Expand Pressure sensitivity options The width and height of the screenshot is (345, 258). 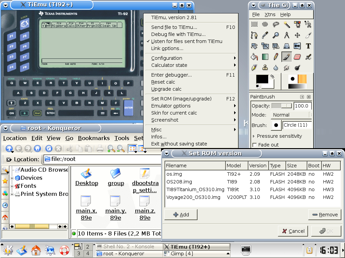pos(254,136)
